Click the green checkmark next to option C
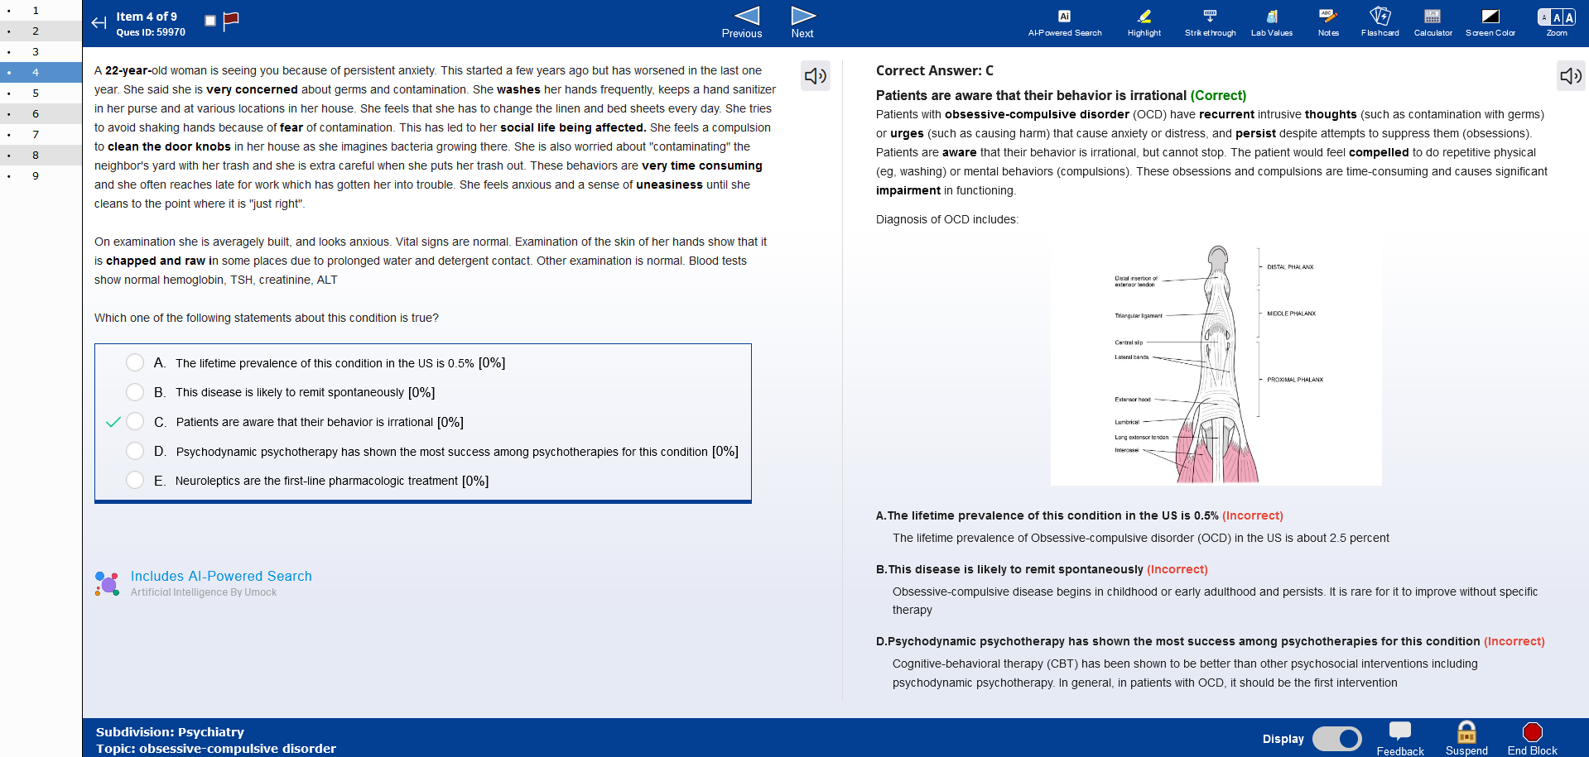The height and width of the screenshot is (757, 1589). click(113, 422)
